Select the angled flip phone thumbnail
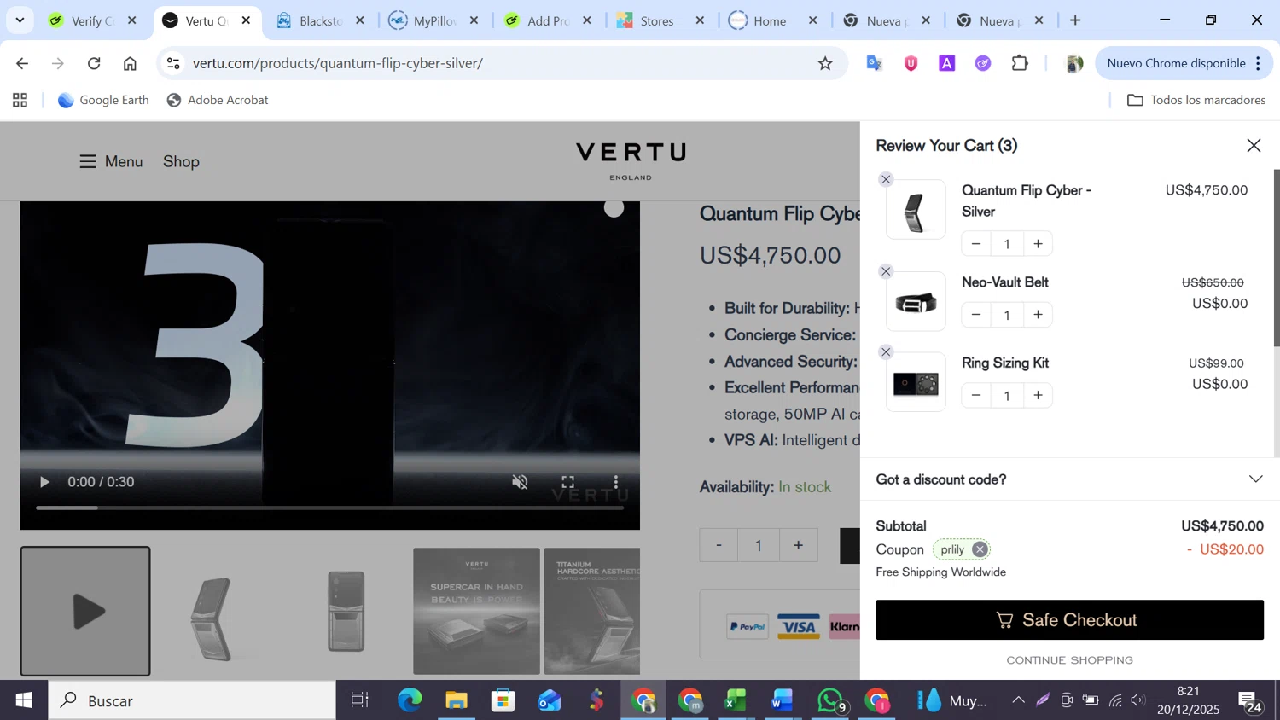This screenshot has height=720, width=1280. coord(214,611)
